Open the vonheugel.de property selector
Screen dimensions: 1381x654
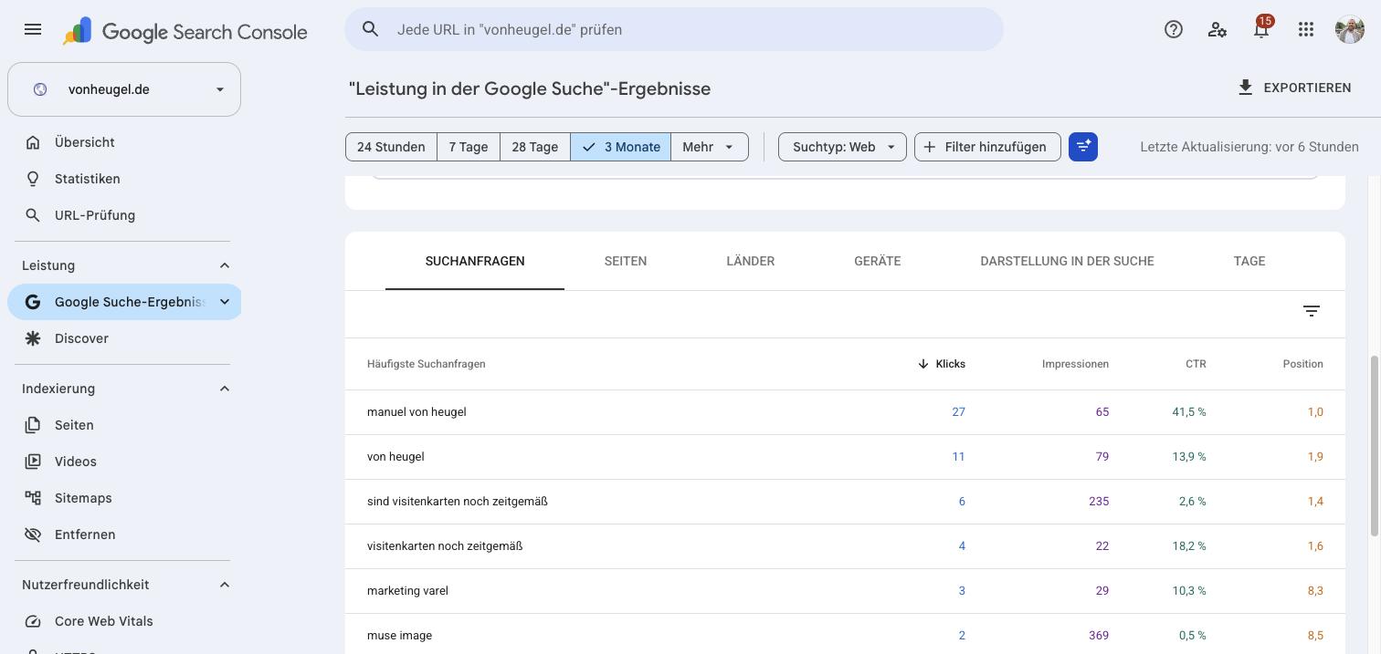124,89
